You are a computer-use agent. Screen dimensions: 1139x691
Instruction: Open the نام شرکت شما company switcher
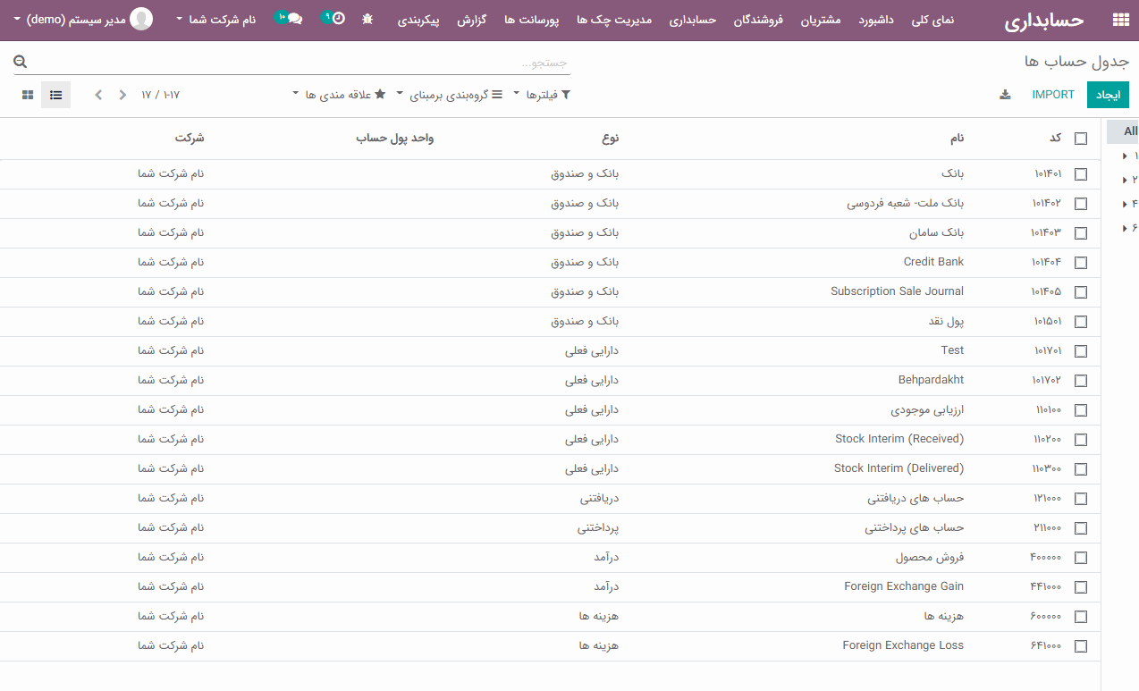215,19
